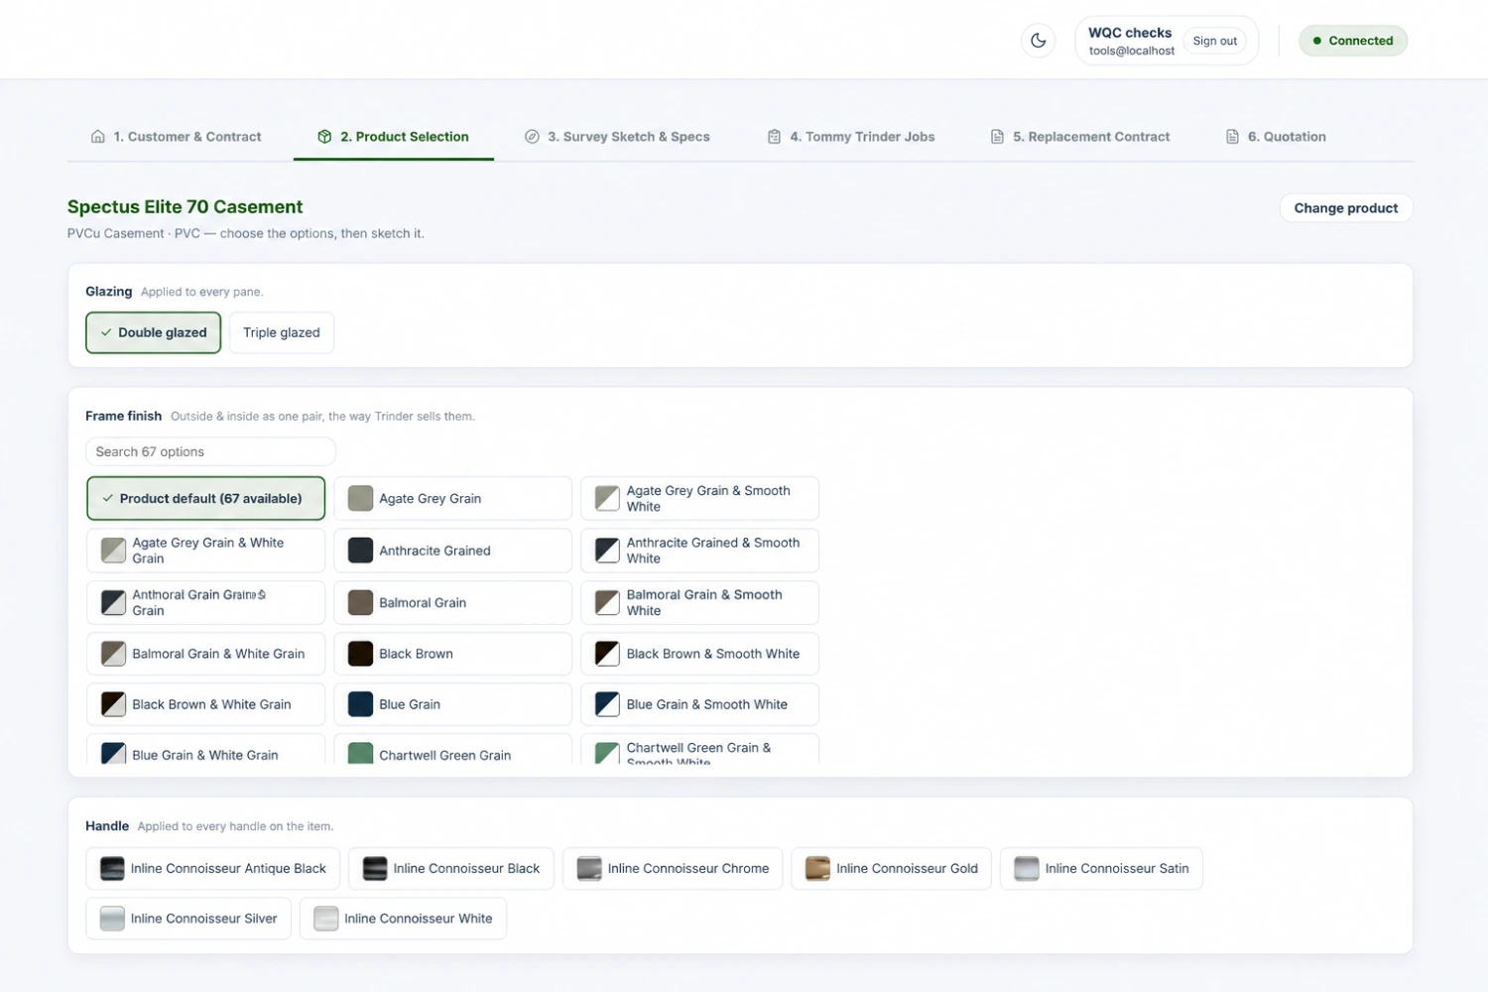Image resolution: width=1488 pixels, height=992 pixels.
Task: Open the 5. Replacement Contract tab
Action: click(1079, 137)
